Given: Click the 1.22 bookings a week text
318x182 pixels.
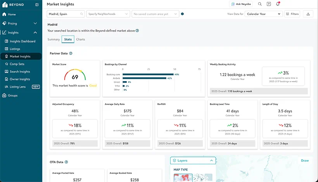Looking at the screenshot, I should [237, 75].
